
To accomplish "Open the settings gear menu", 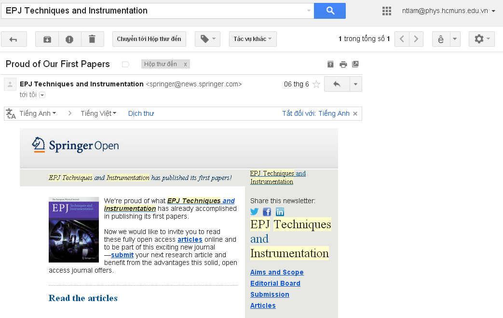I will (481, 39).
